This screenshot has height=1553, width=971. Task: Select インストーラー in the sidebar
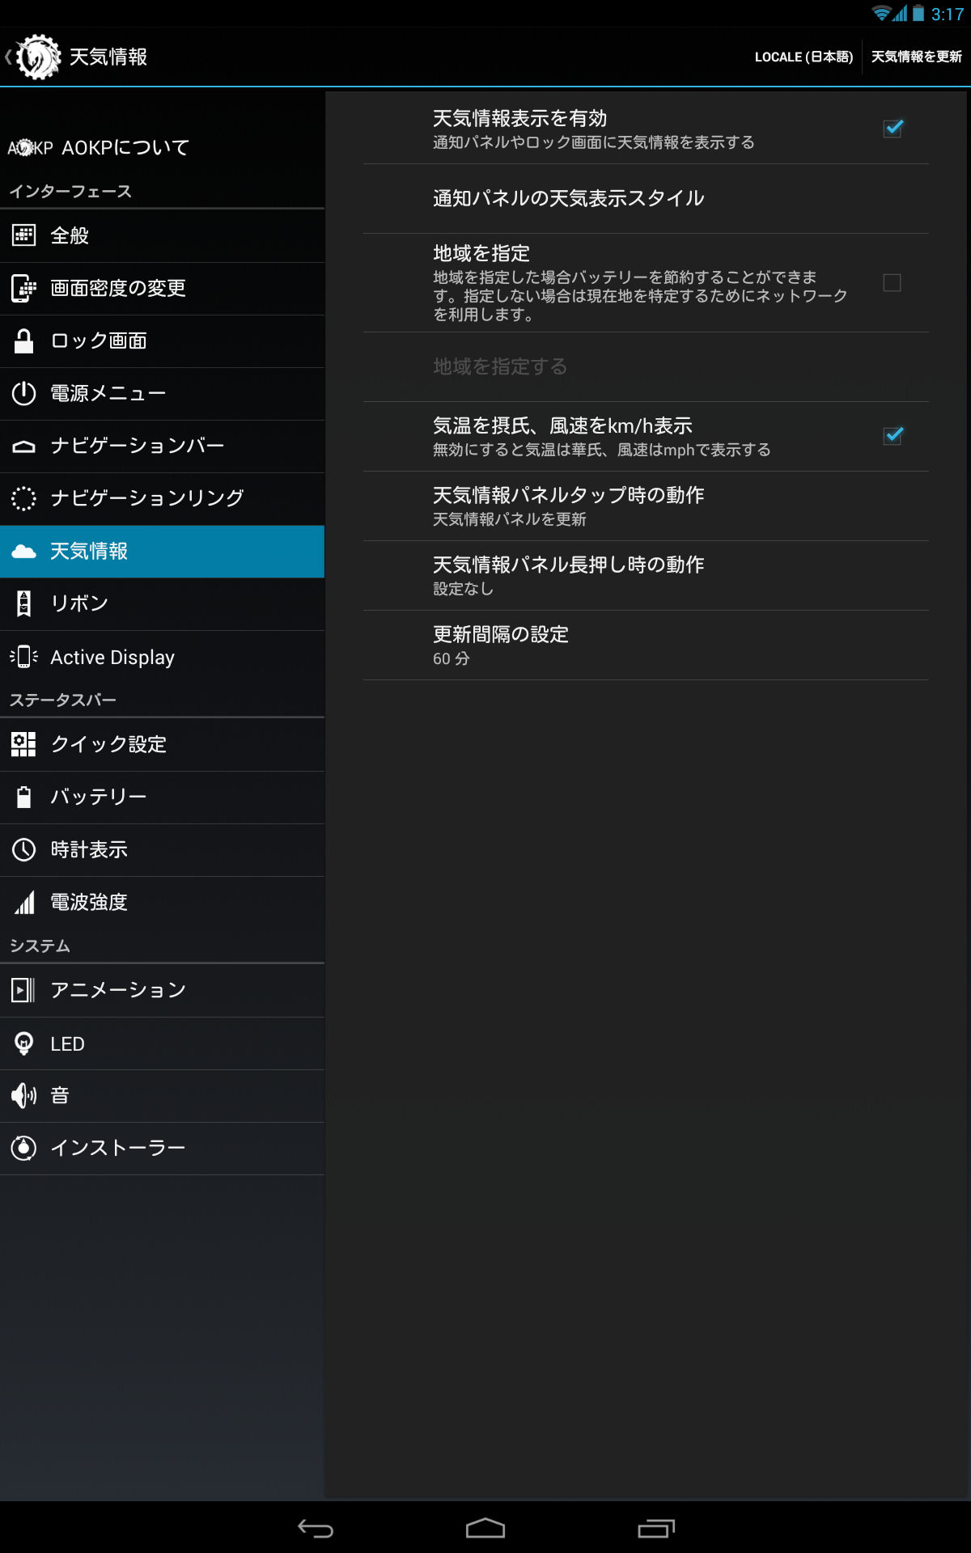(162, 1148)
